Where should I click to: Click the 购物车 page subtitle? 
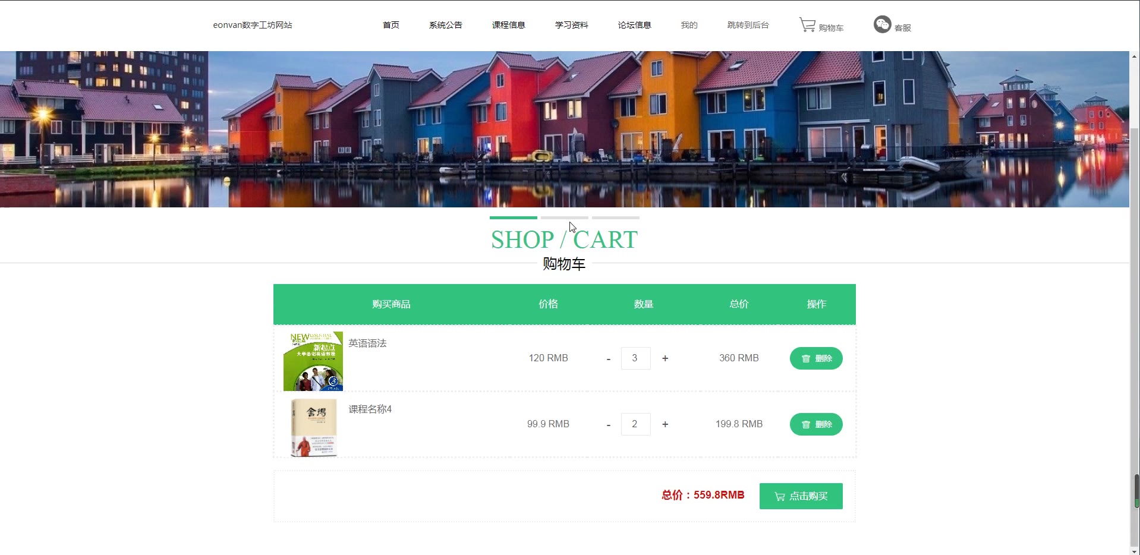point(564,264)
